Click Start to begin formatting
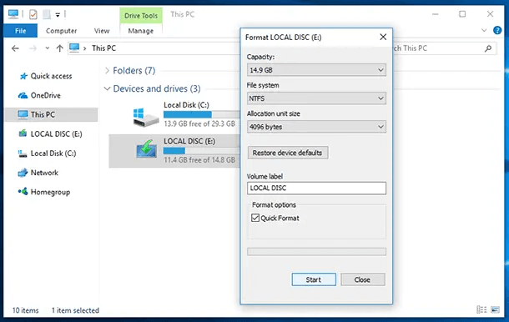 (314, 279)
